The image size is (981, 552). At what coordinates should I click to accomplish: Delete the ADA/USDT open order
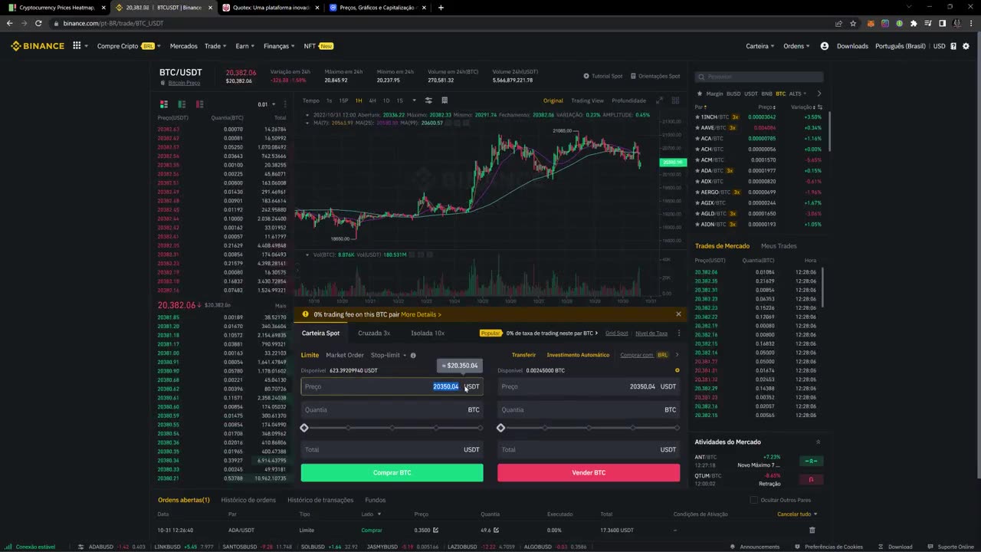click(812, 530)
